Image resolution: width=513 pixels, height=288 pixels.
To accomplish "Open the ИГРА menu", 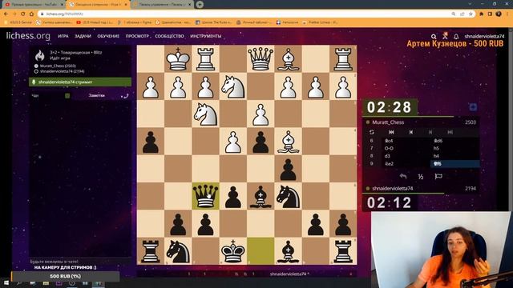I will coord(63,36).
